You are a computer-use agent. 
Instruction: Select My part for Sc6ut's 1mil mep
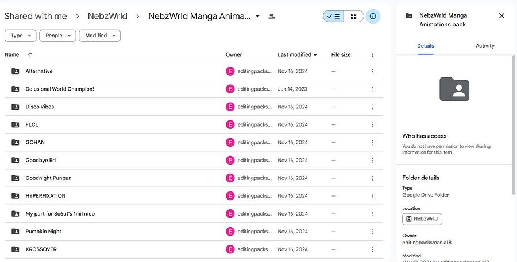point(60,214)
